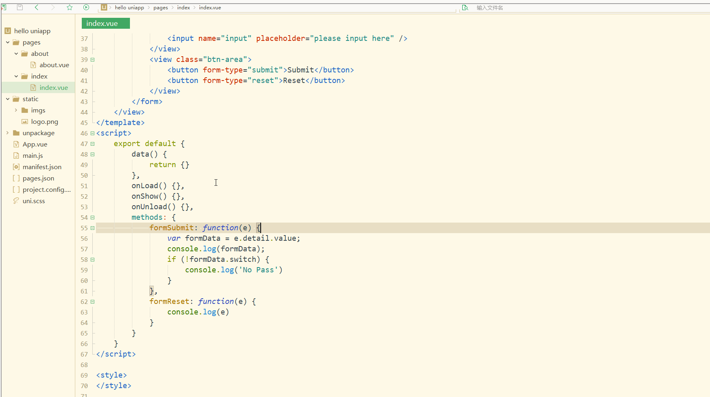Click the 'index' breadcrumb segment
This screenshot has height=397, width=710.
point(183,8)
